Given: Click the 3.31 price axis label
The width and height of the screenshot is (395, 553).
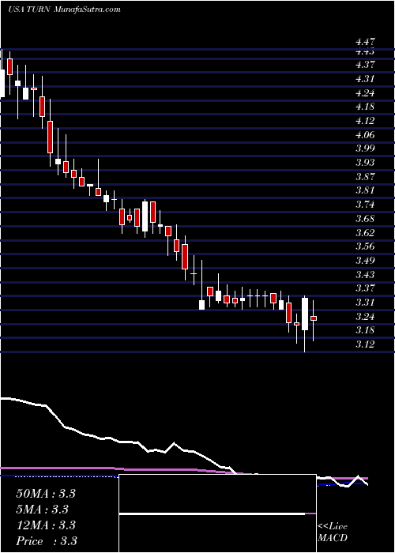Looking at the screenshot, I should pos(365,303).
